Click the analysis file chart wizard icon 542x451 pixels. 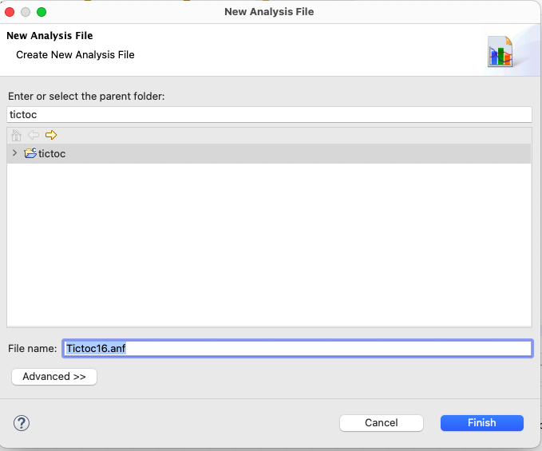coord(500,52)
